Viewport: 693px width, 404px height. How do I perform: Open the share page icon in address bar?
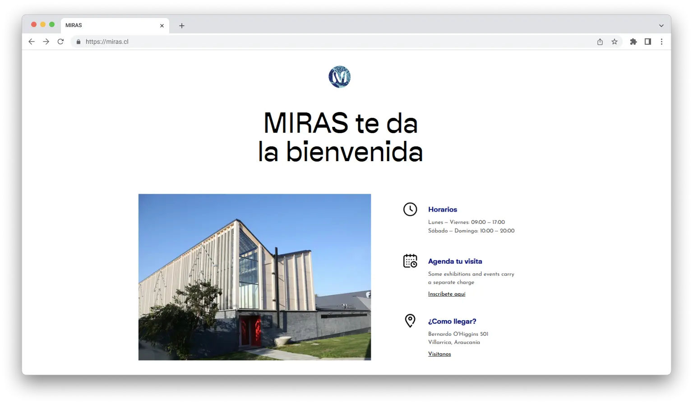click(600, 42)
